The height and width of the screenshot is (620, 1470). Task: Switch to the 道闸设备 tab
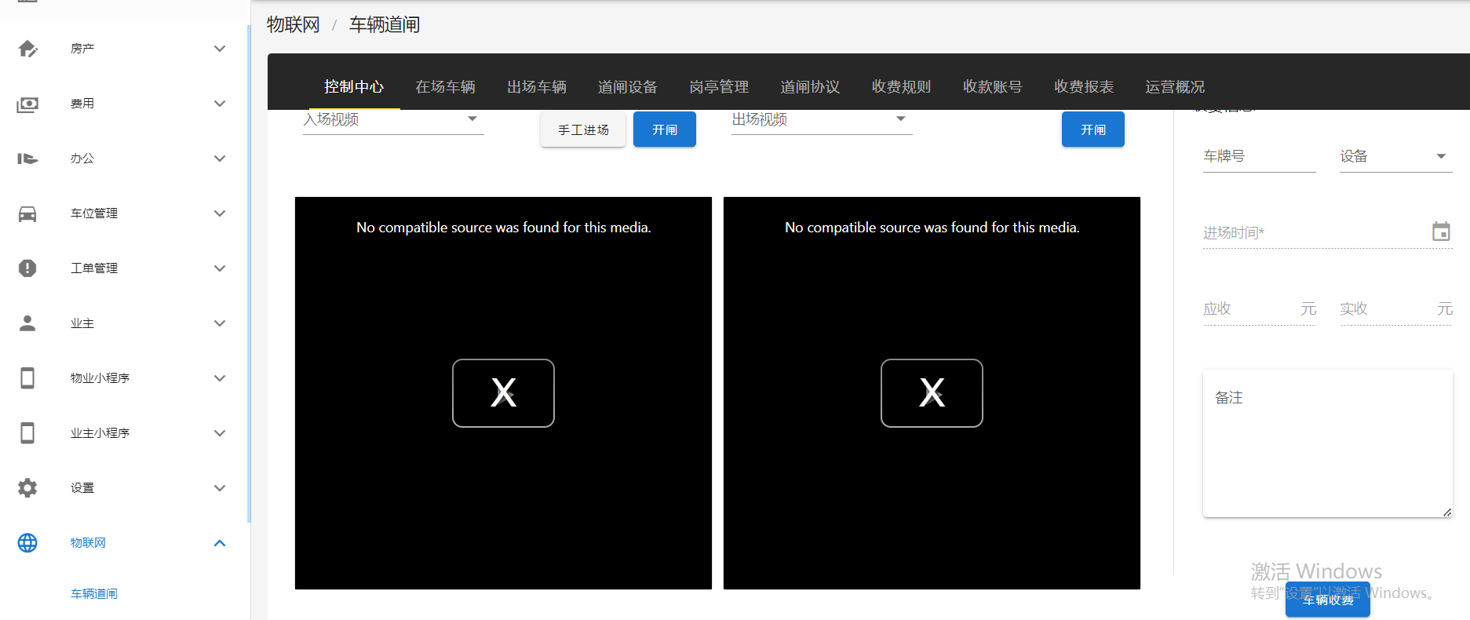pos(628,87)
